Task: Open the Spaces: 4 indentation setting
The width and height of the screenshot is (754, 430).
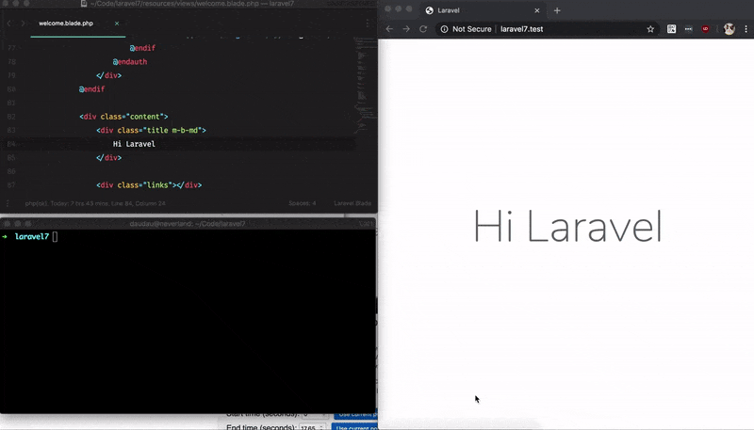Action: point(302,203)
